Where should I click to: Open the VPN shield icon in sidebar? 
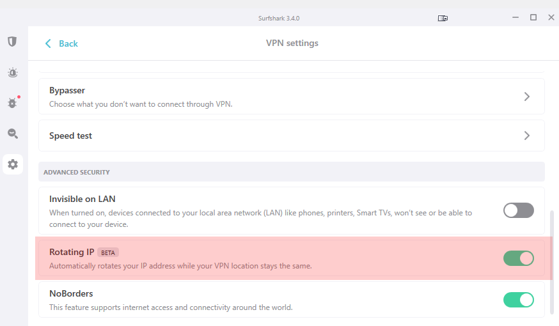coord(13,42)
